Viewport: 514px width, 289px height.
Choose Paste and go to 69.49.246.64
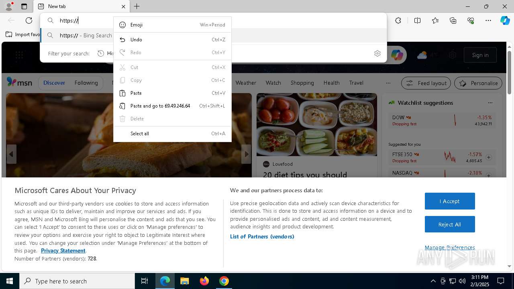click(x=172, y=106)
